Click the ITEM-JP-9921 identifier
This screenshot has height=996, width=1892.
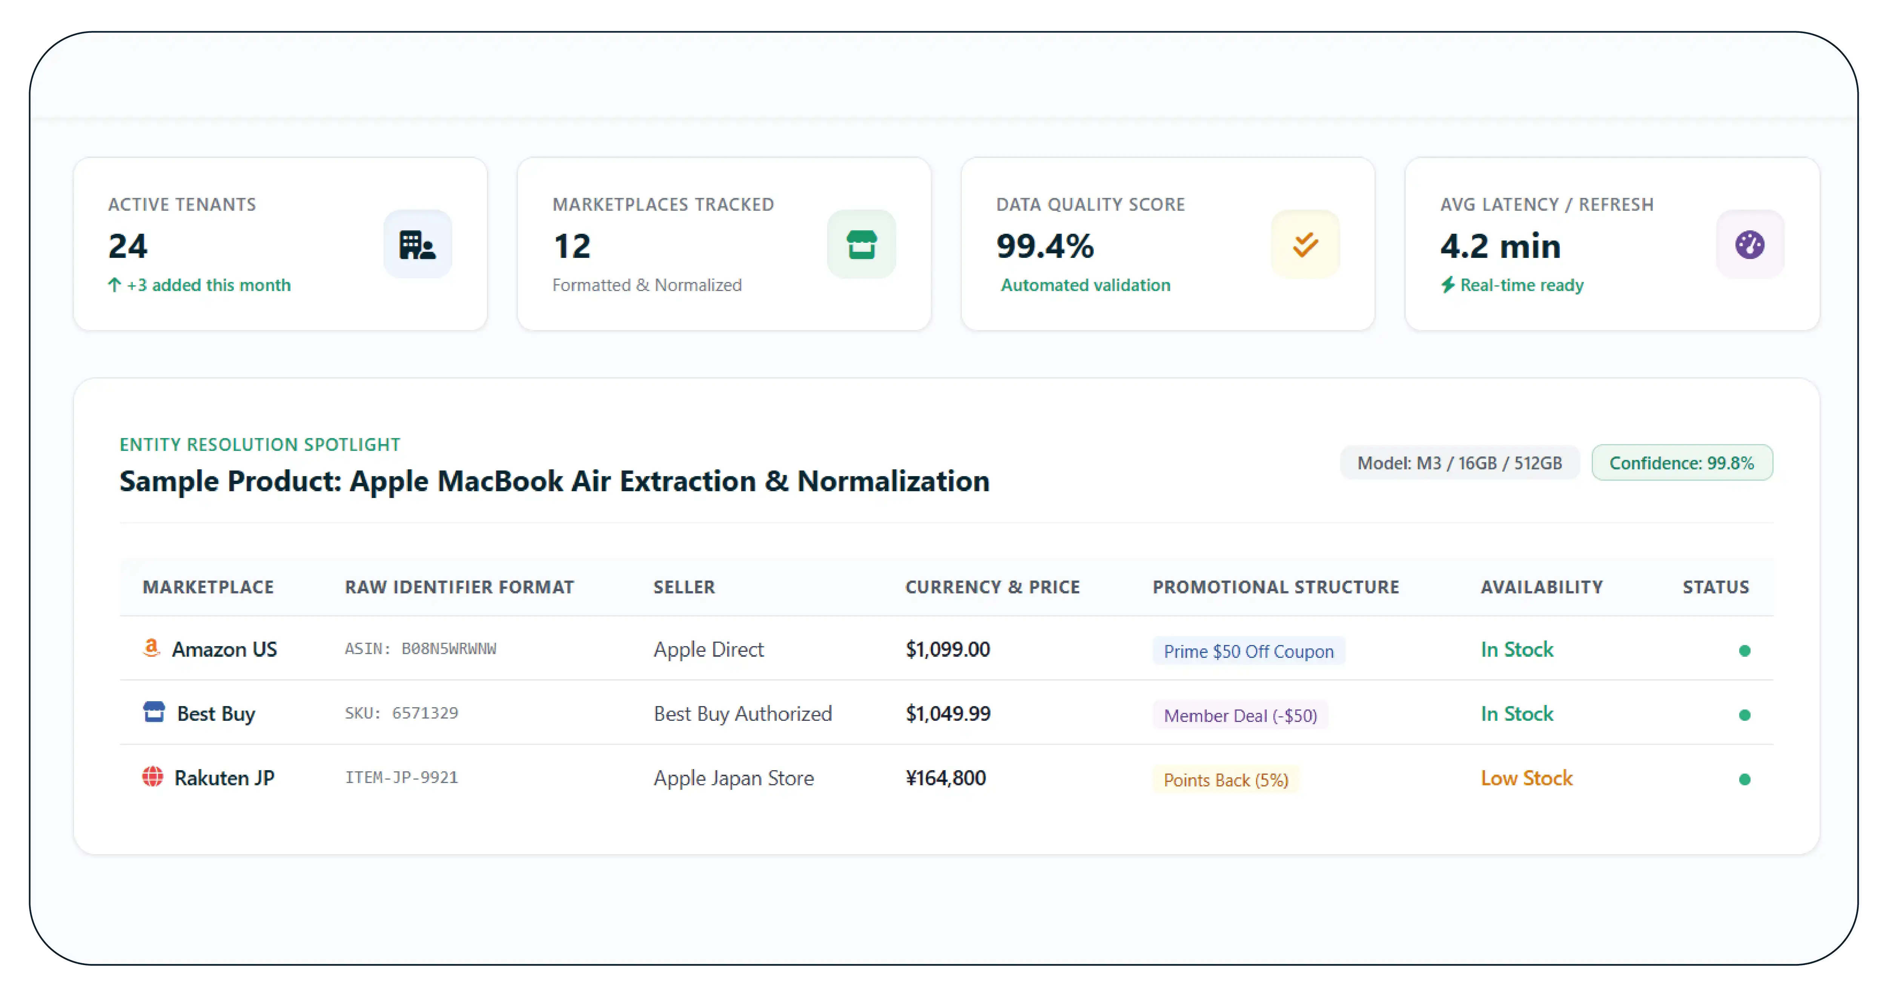pos(402,777)
